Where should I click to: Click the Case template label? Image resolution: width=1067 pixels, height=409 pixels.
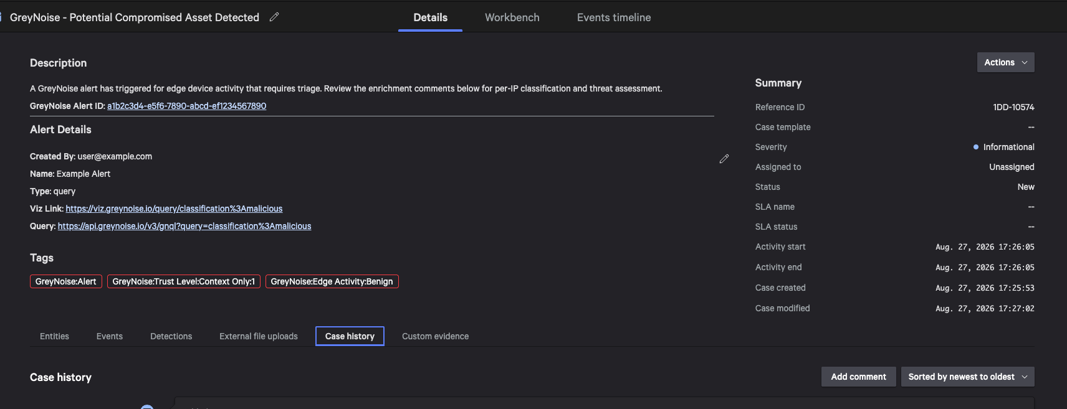(783, 127)
